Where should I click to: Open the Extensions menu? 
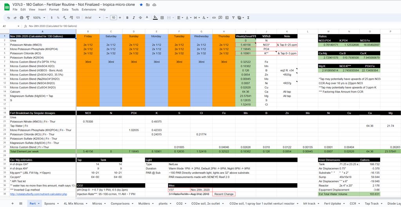(89, 9)
